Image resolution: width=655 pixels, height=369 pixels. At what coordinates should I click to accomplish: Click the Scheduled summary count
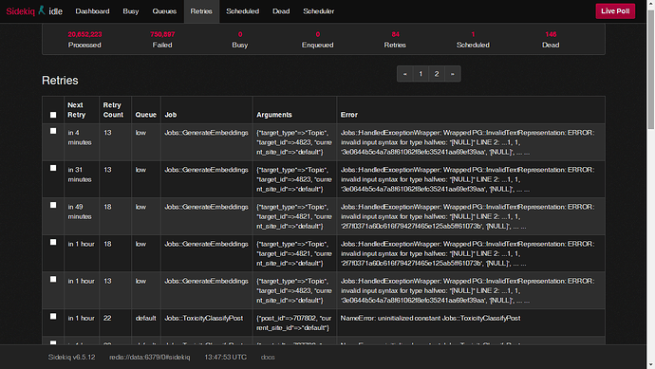coord(473,34)
